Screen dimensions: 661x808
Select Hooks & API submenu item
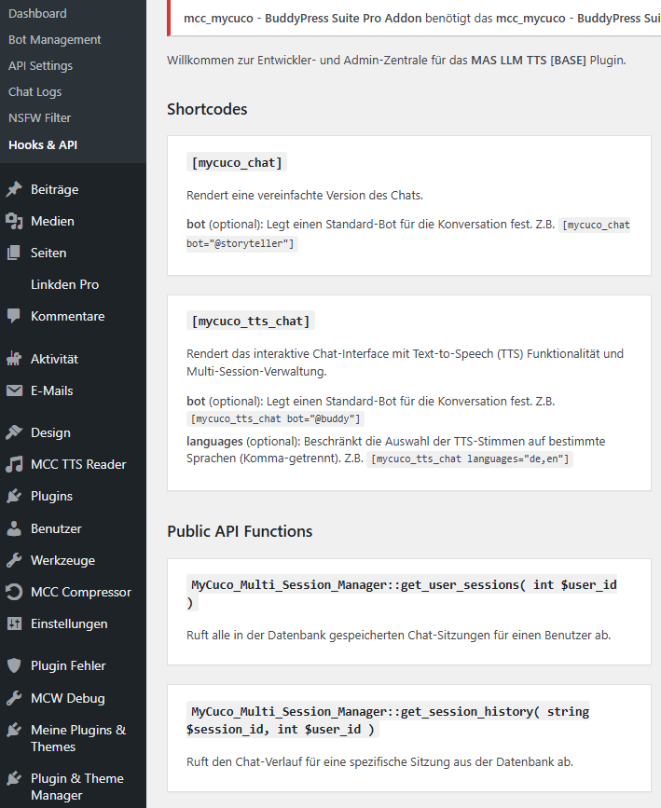coord(43,144)
